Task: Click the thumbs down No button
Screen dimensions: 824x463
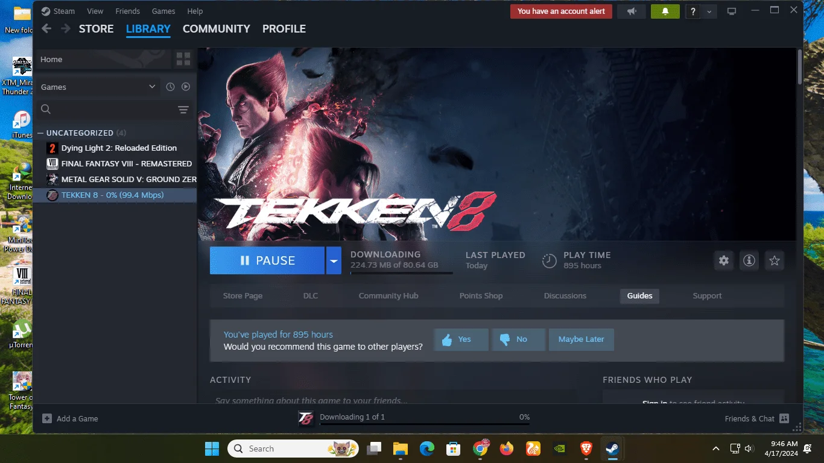Action: tap(518, 339)
